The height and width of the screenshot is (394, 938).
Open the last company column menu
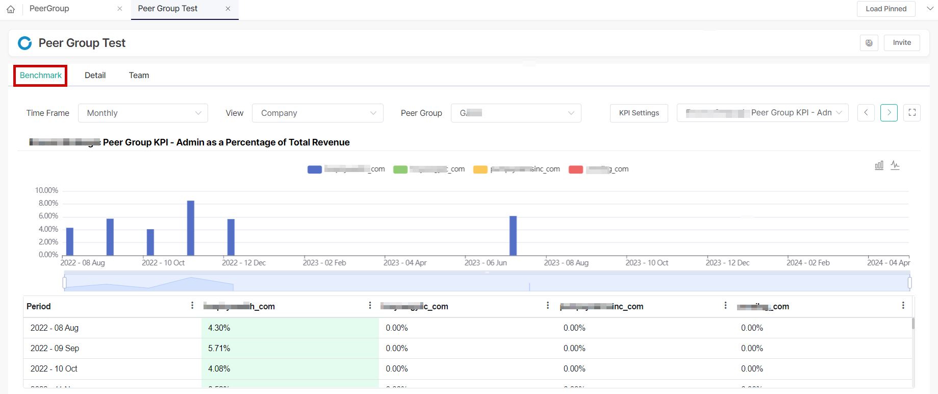click(903, 306)
